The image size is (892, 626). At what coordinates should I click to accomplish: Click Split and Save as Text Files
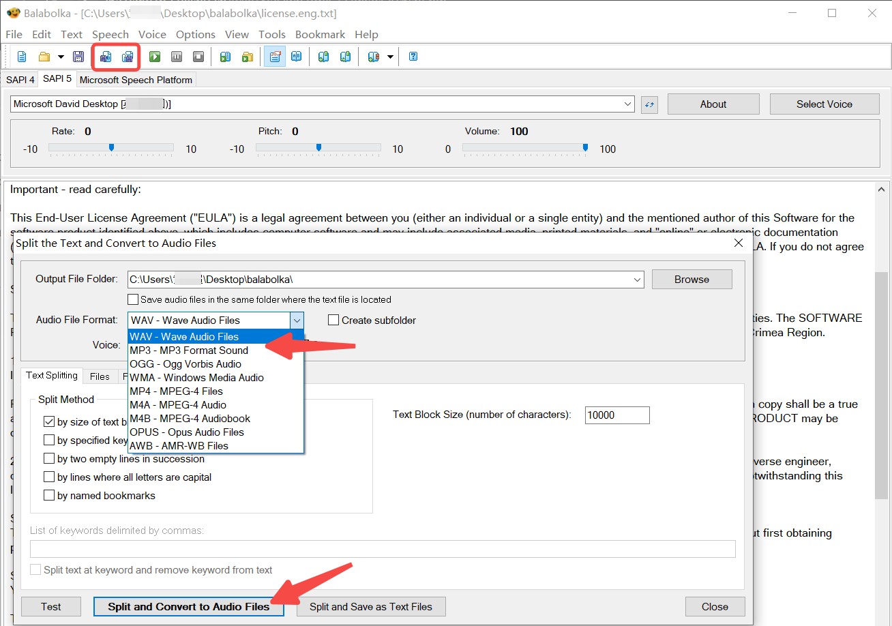371,607
